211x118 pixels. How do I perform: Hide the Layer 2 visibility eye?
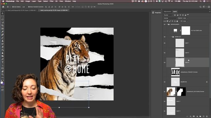pos(165,101)
